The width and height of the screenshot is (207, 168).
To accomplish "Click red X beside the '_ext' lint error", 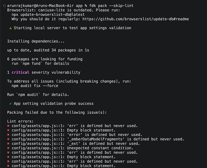I will tap(8, 143).
